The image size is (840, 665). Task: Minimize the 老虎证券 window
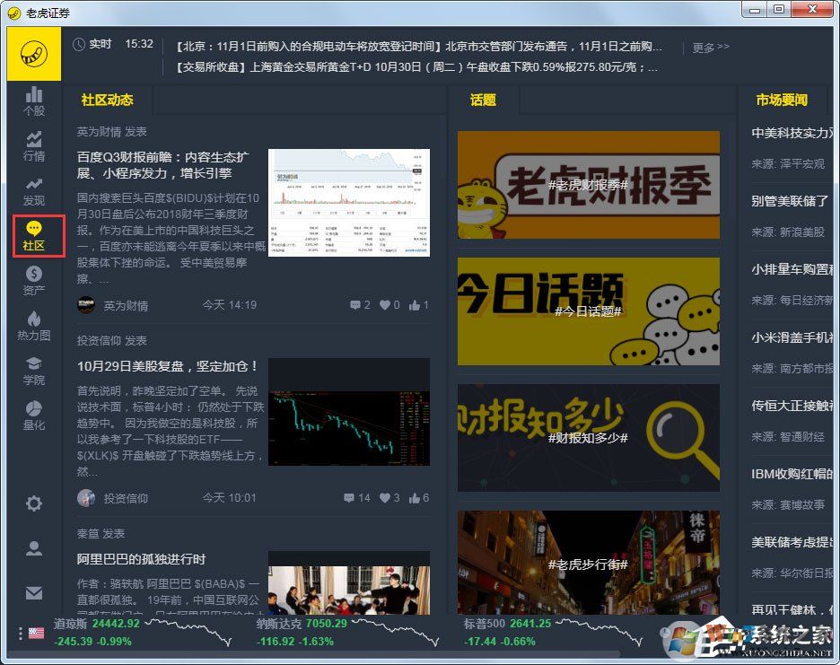tap(755, 9)
